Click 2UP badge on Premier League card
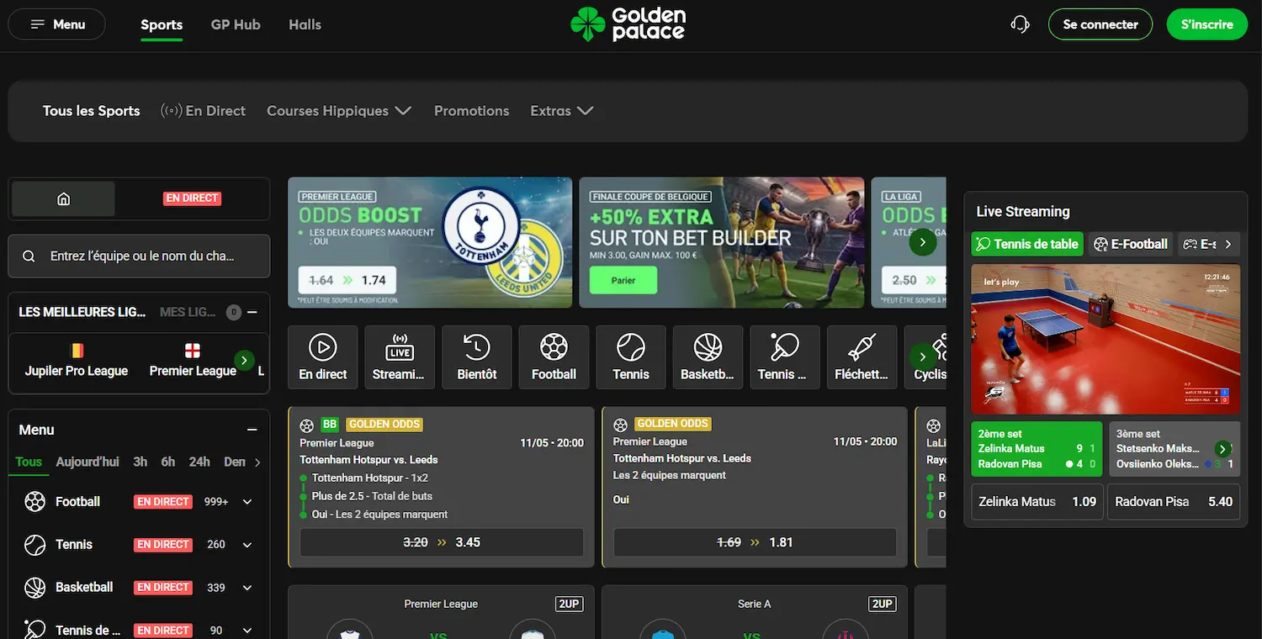The image size is (1262, 639). click(x=569, y=604)
